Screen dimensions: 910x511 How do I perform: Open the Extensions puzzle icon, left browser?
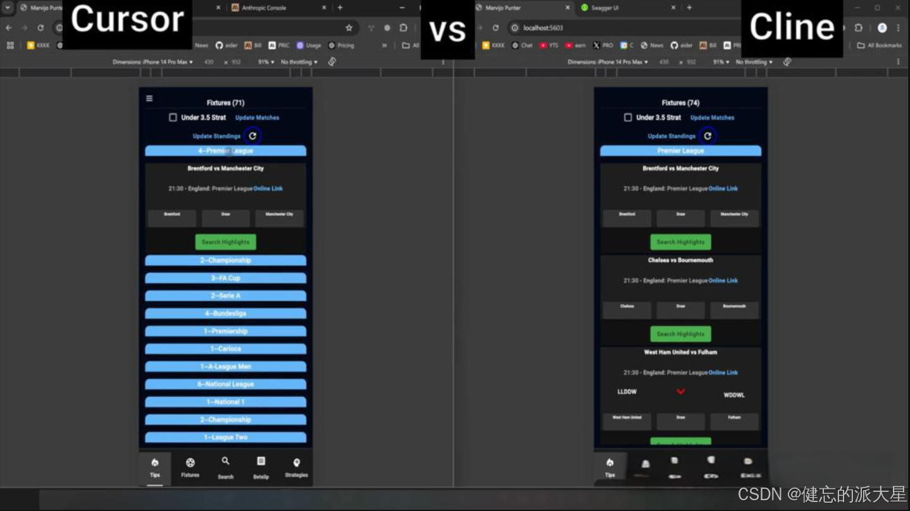click(x=403, y=28)
